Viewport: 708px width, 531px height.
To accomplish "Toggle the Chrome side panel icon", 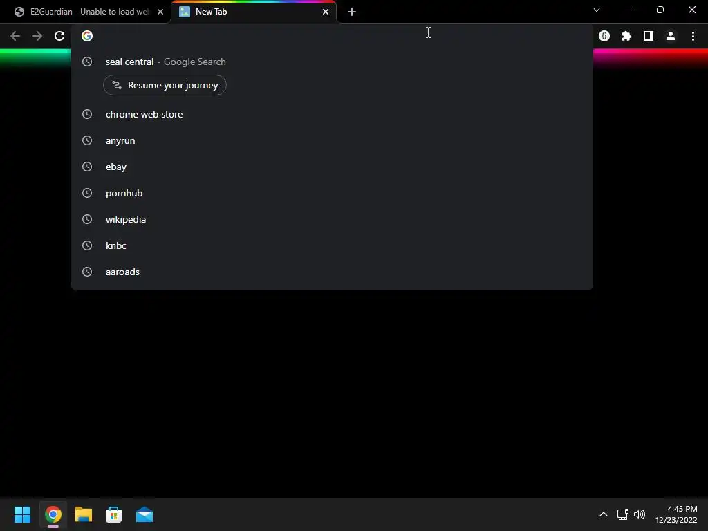I will click(x=649, y=36).
